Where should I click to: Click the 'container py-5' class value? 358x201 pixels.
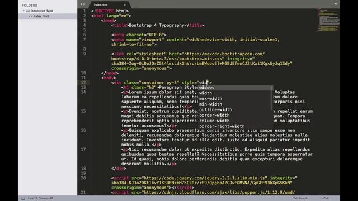(x=159, y=83)
